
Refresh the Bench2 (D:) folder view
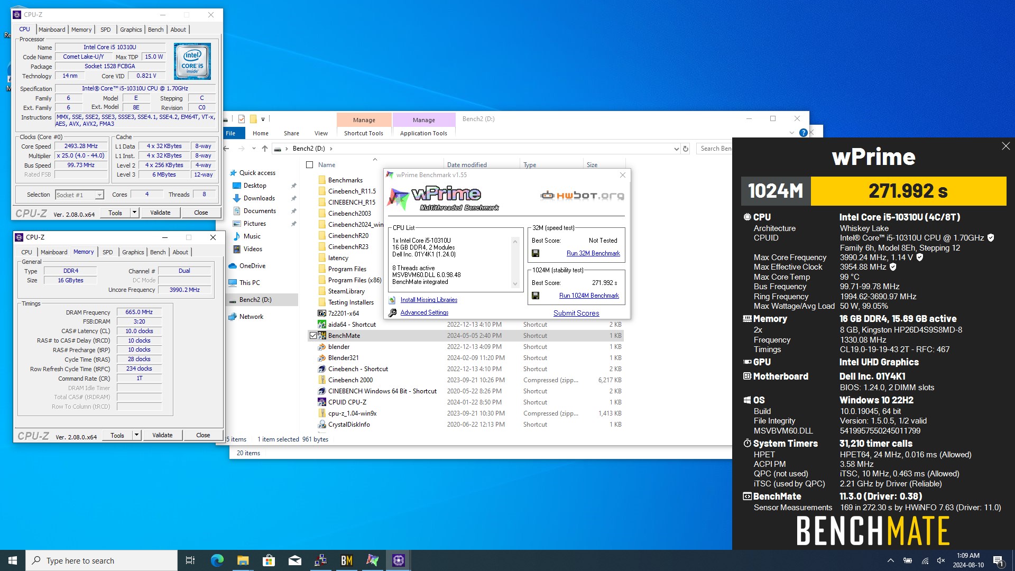point(686,149)
